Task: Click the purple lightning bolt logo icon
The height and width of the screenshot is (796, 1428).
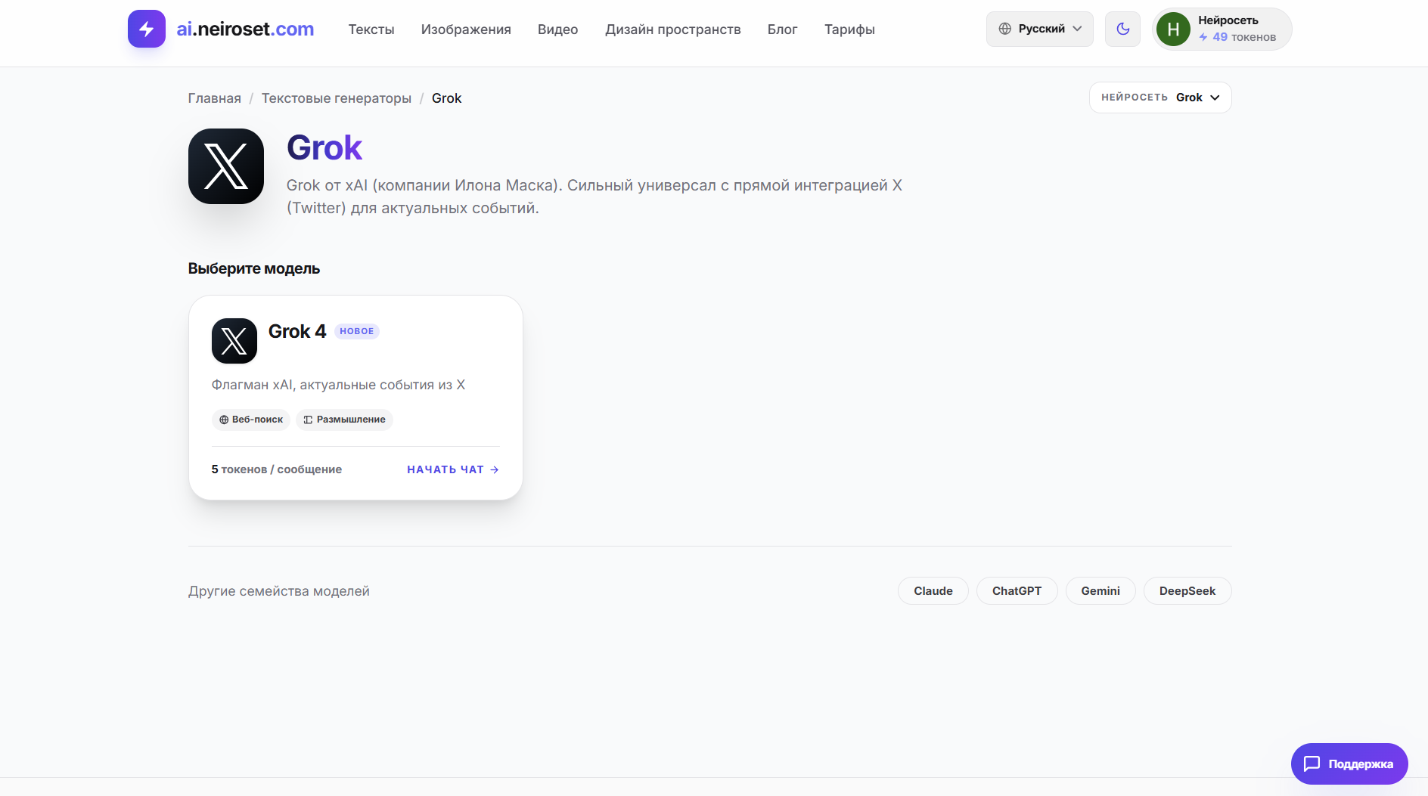Action: [x=147, y=29]
